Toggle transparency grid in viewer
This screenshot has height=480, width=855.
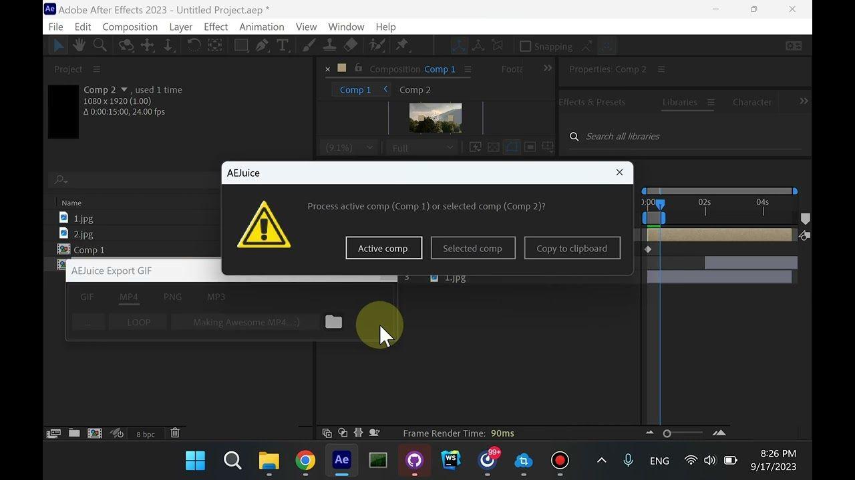(494, 147)
